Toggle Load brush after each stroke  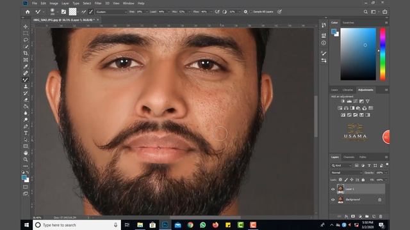coord(84,11)
